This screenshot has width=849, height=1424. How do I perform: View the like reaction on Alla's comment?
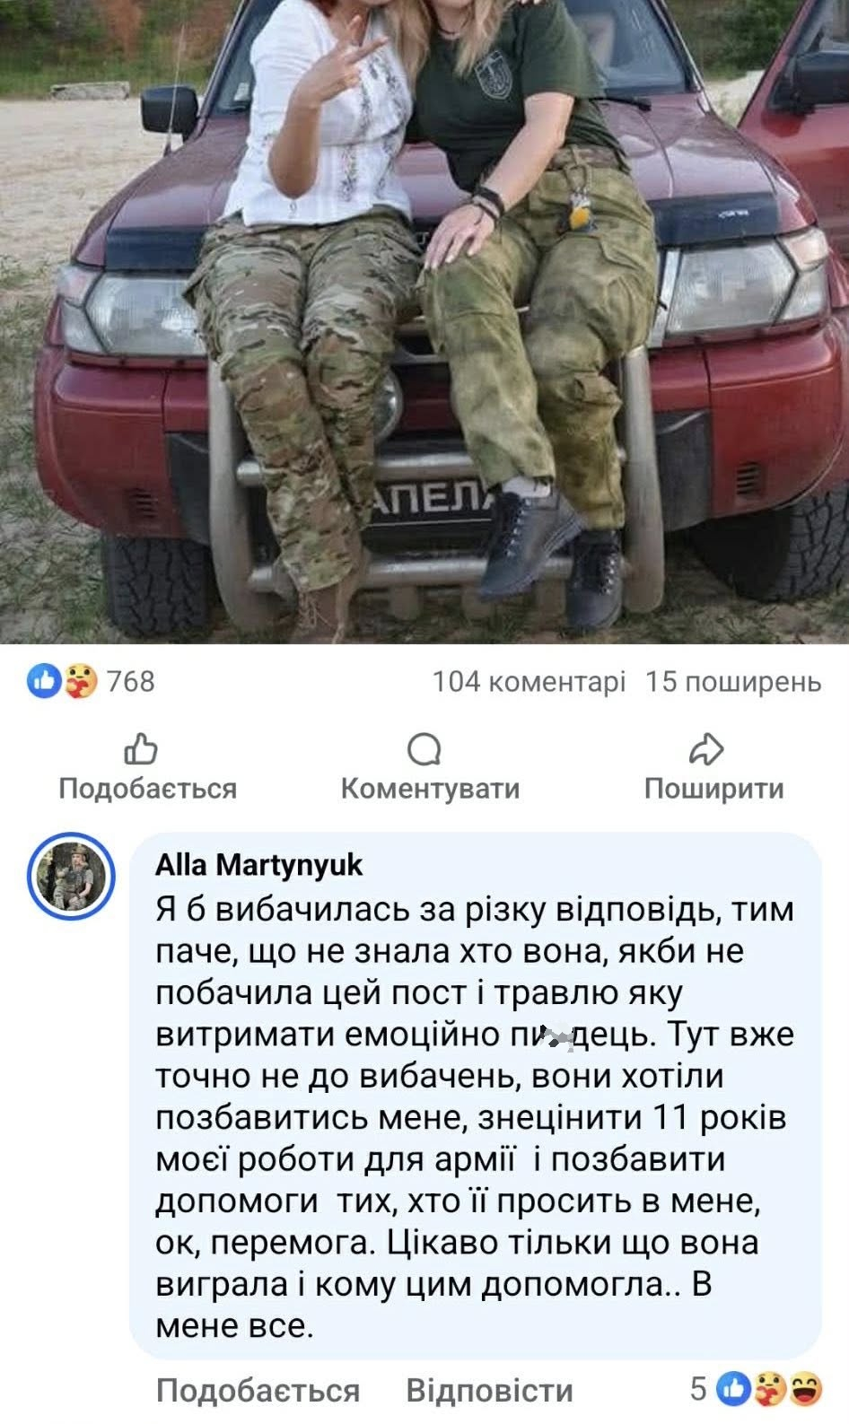(733, 1389)
